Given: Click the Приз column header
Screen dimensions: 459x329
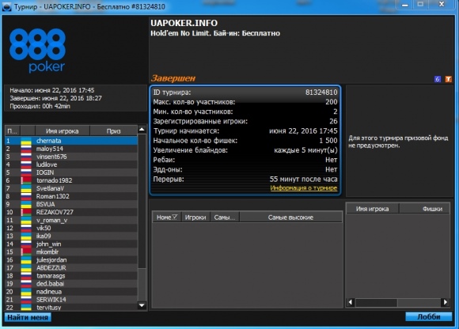Looking at the screenshot, I should pos(114,131).
